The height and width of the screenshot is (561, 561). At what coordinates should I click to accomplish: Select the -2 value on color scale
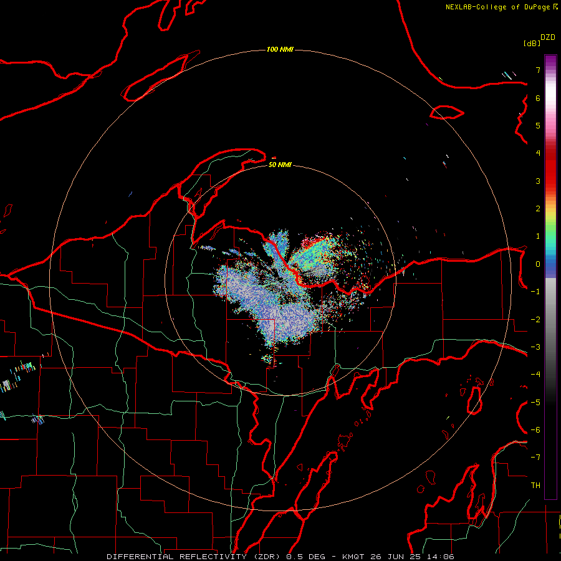[x=535, y=320]
